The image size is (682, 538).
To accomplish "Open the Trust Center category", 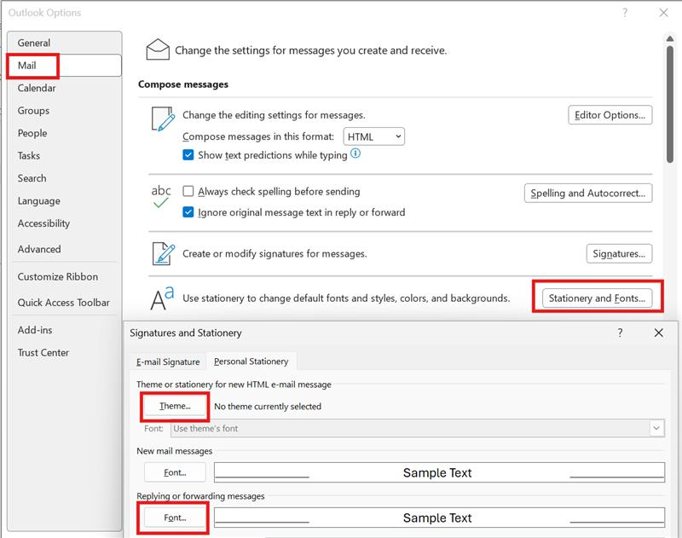I will pyautogui.click(x=65, y=353).
